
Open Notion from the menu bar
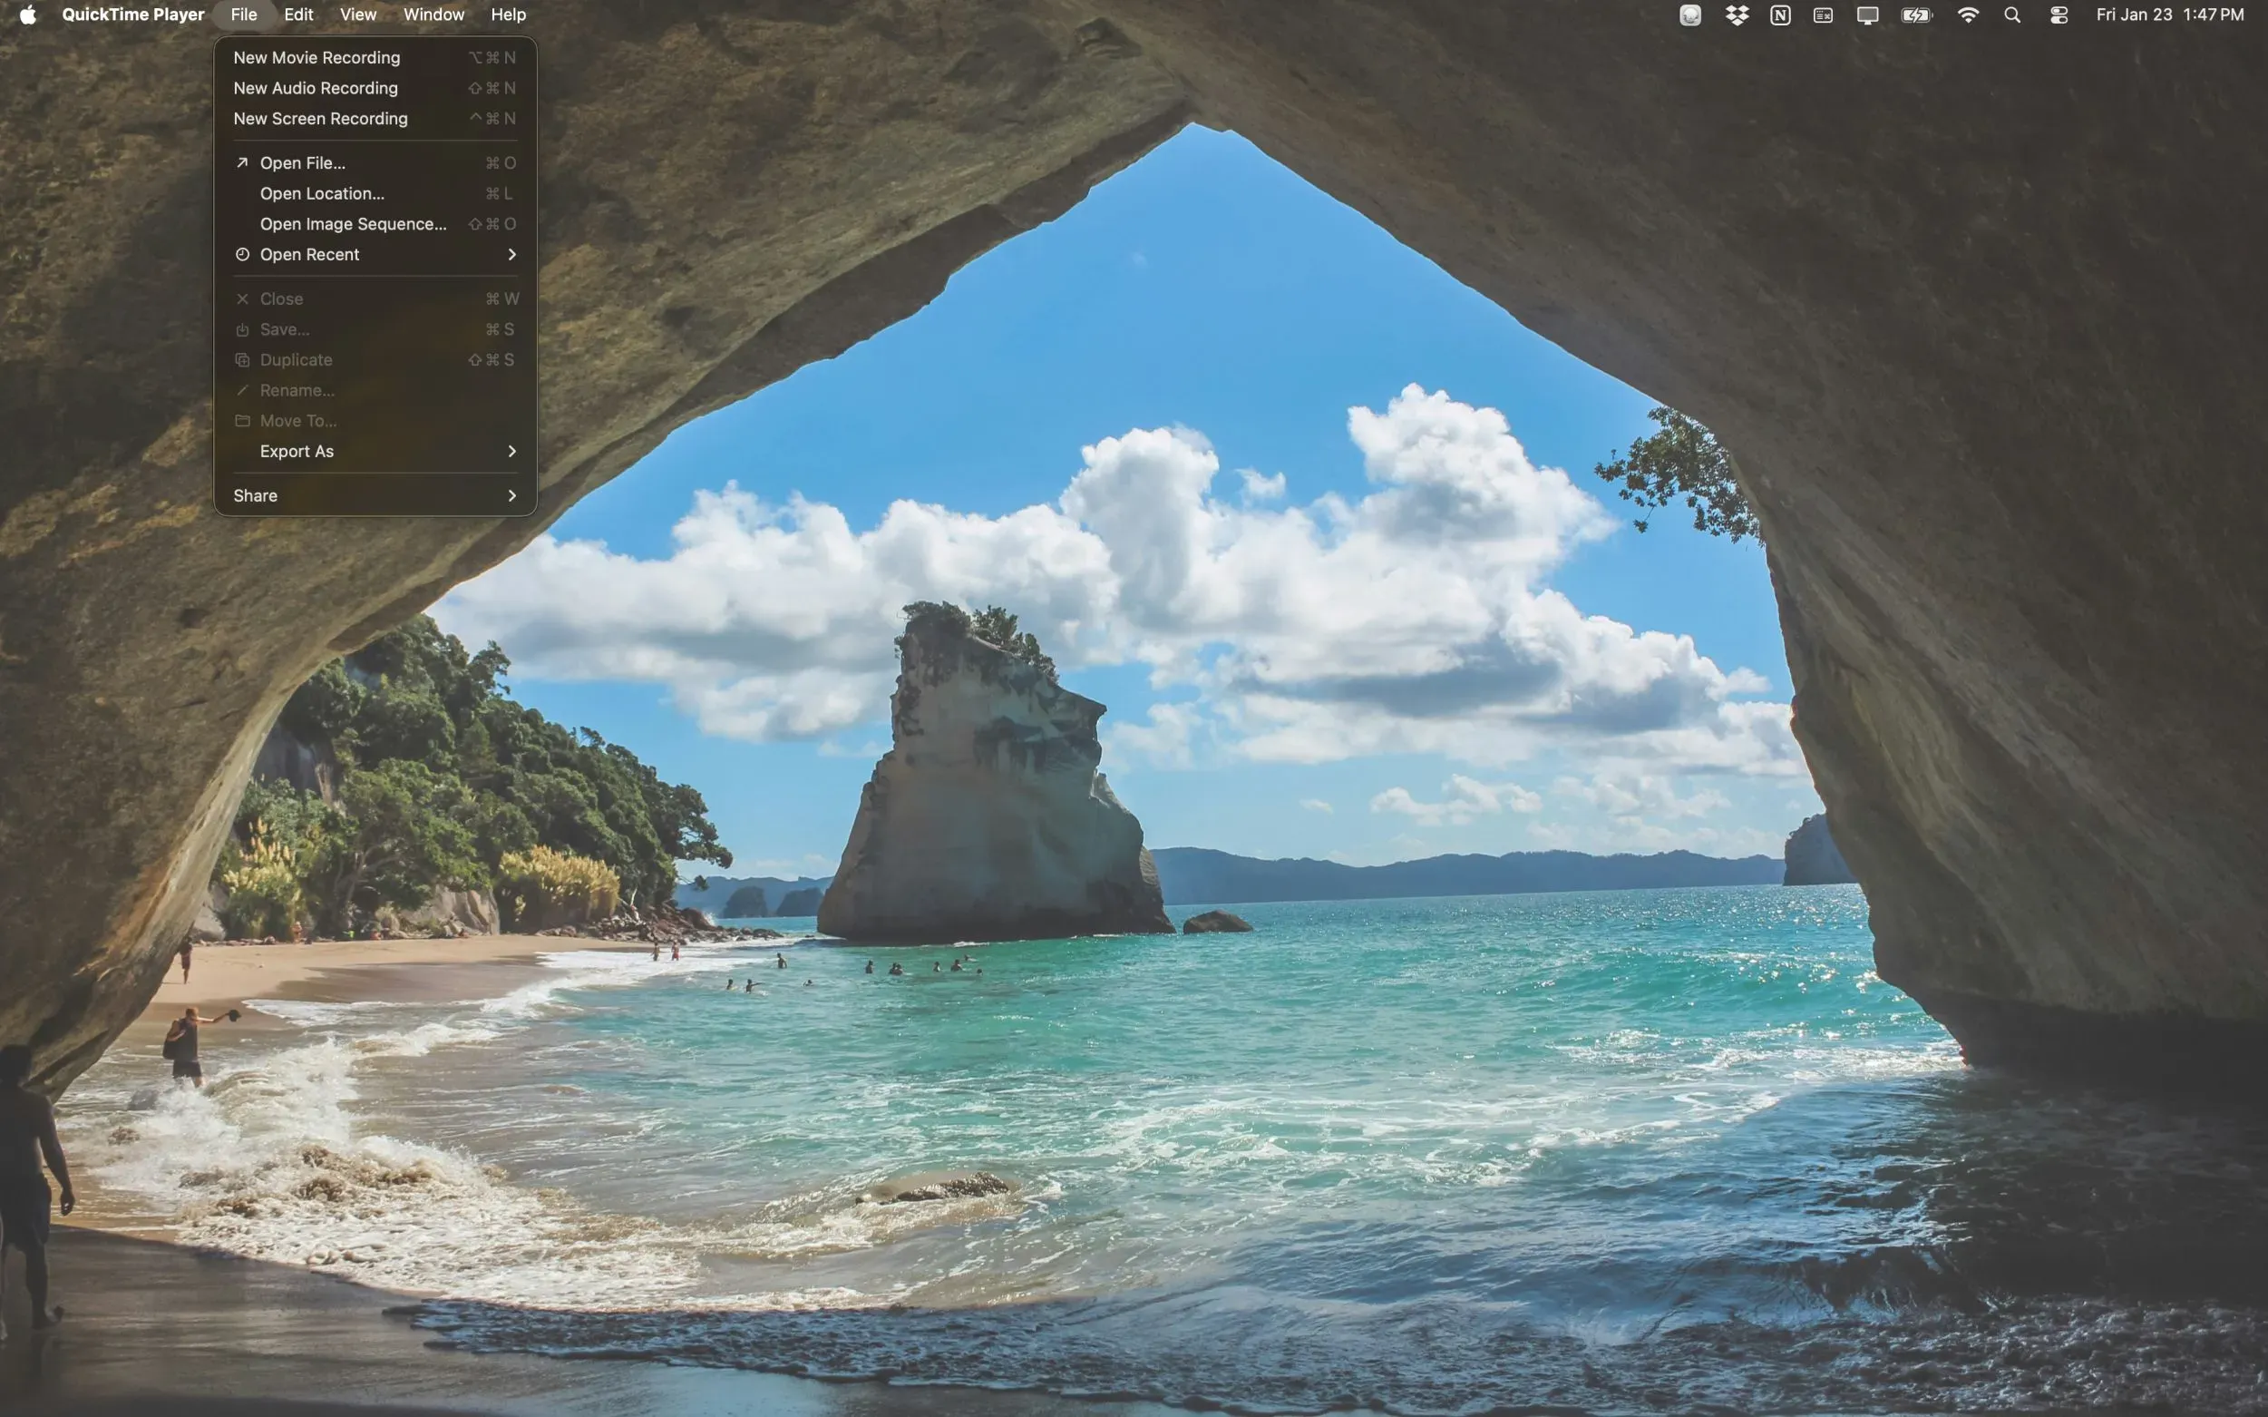(x=1779, y=14)
